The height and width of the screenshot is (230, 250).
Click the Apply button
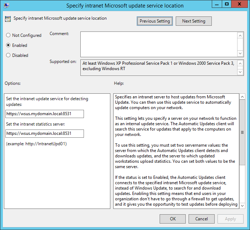(x=230, y=219)
